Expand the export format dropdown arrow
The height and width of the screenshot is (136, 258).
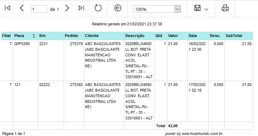click(206, 10)
